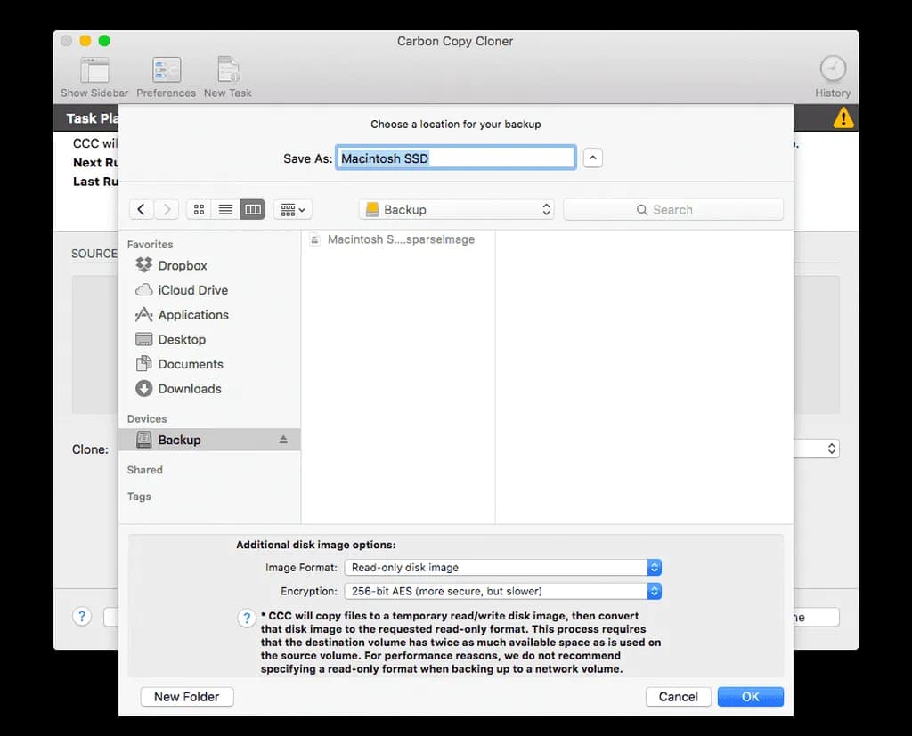Click the help icon beside disk image note
This screenshot has height=736, width=912.
click(x=247, y=619)
